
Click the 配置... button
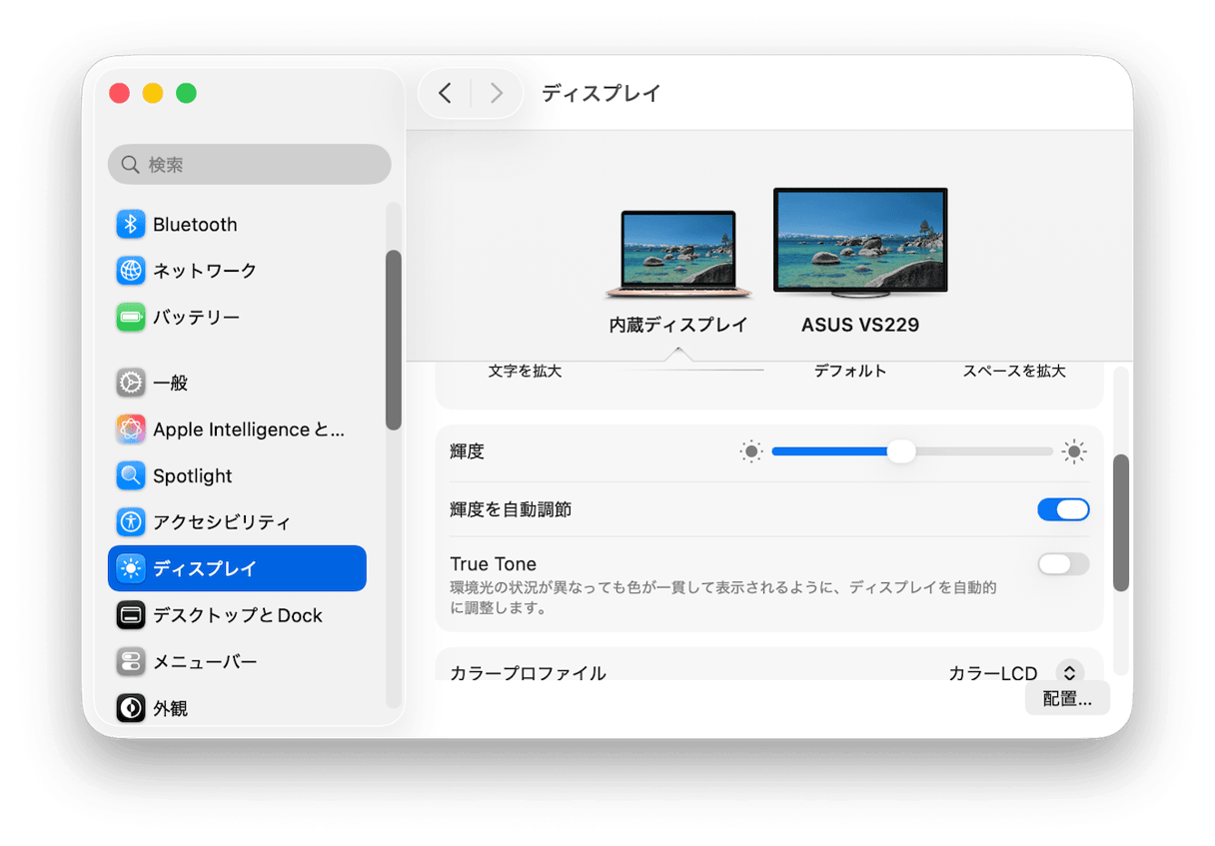click(x=1067, y=699)
